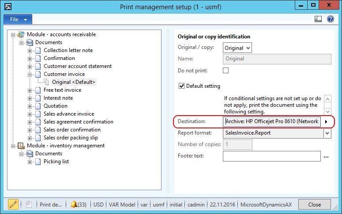Expand the Collection letter note node
Viewport: 342px width, 214px height.
click(x=30, y=51)
